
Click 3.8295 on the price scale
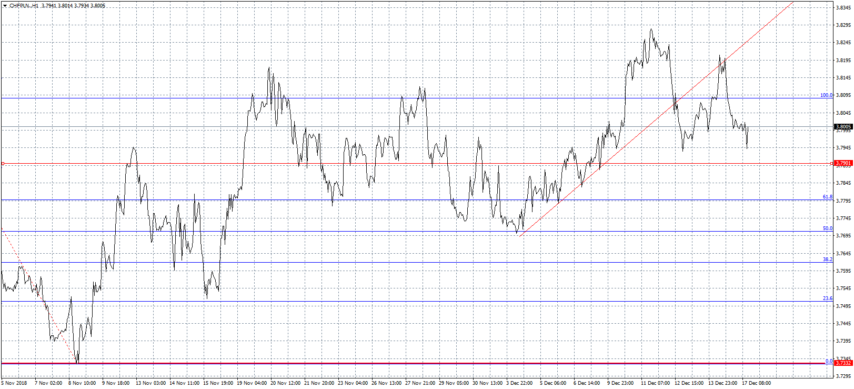(x=843, y=25)
